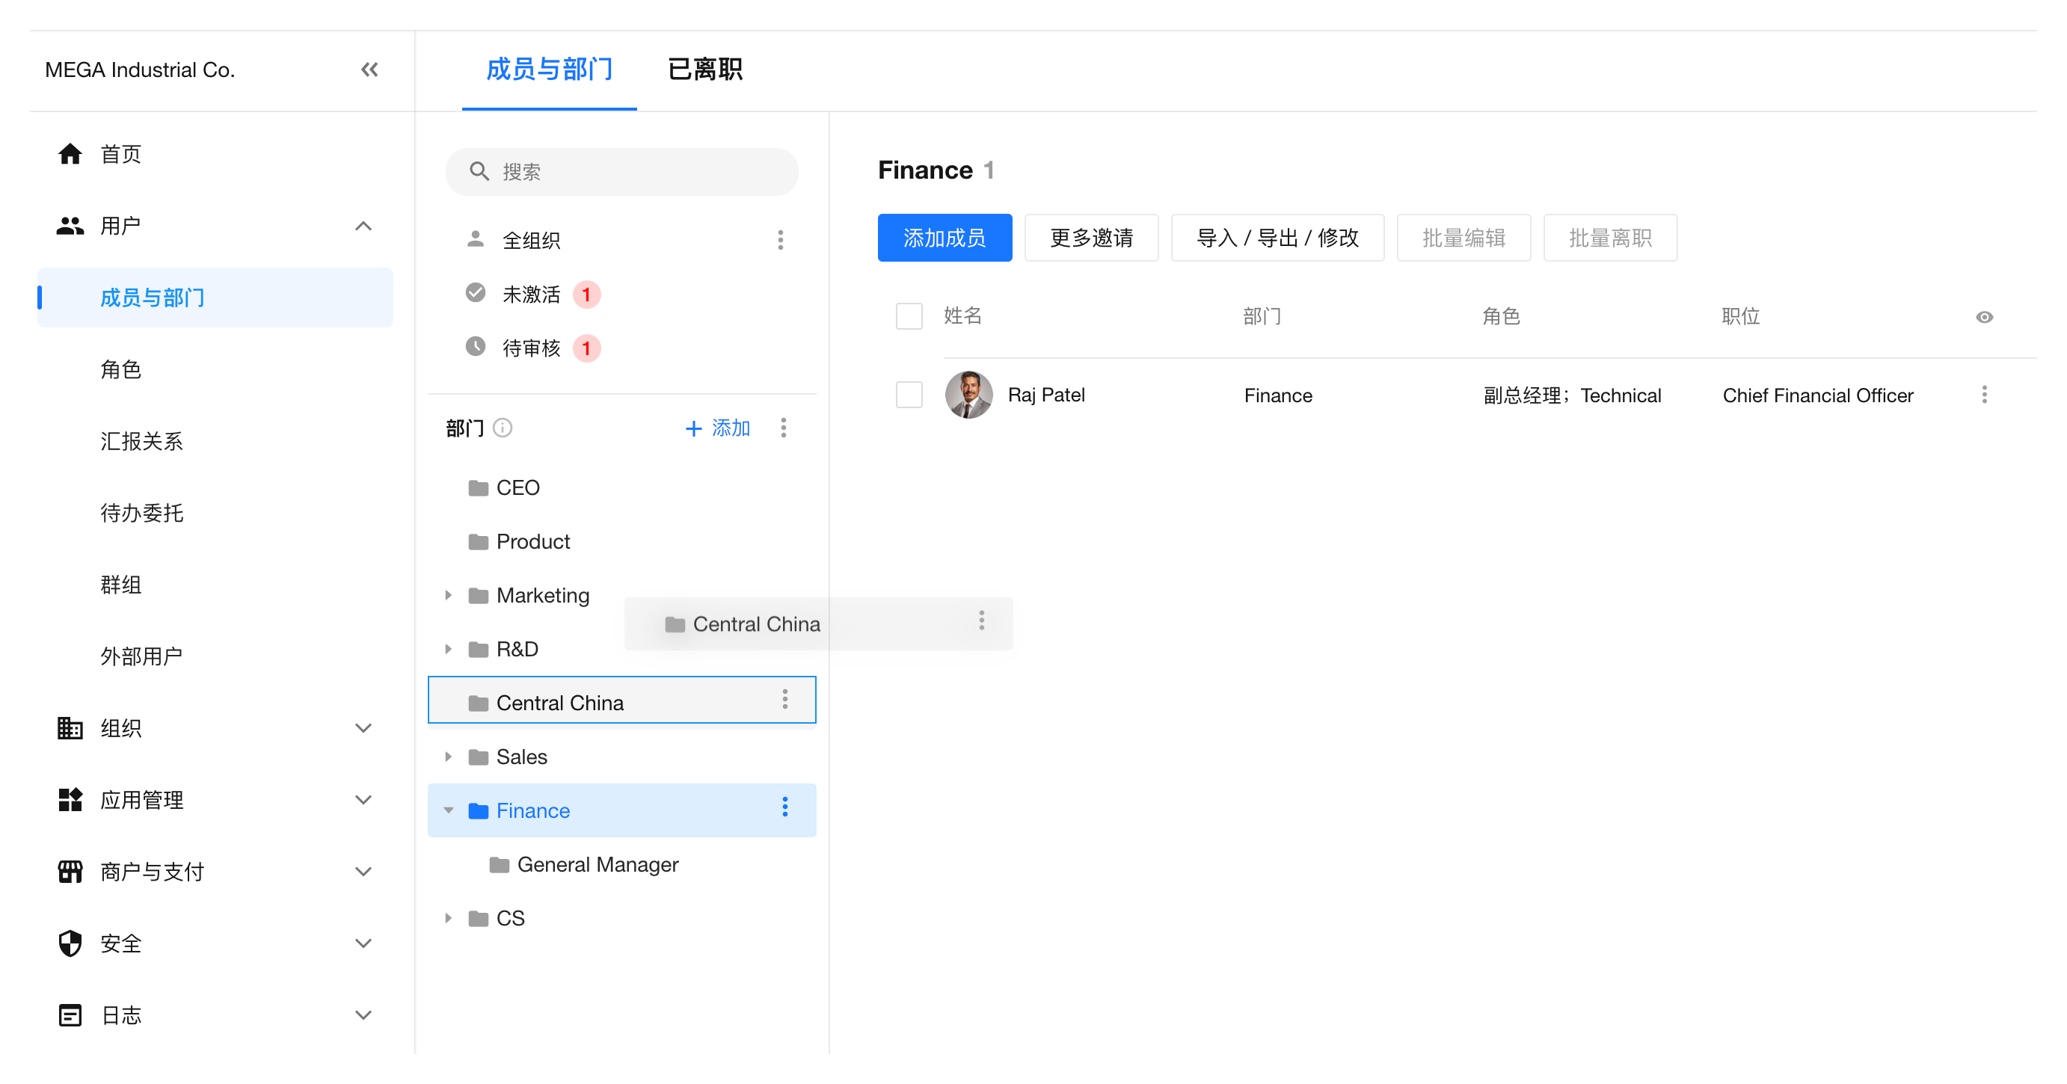Click the 安全 shield icon
Image resolution: width=2067 pixels, height=1084 pixels.
coord(70,943)
